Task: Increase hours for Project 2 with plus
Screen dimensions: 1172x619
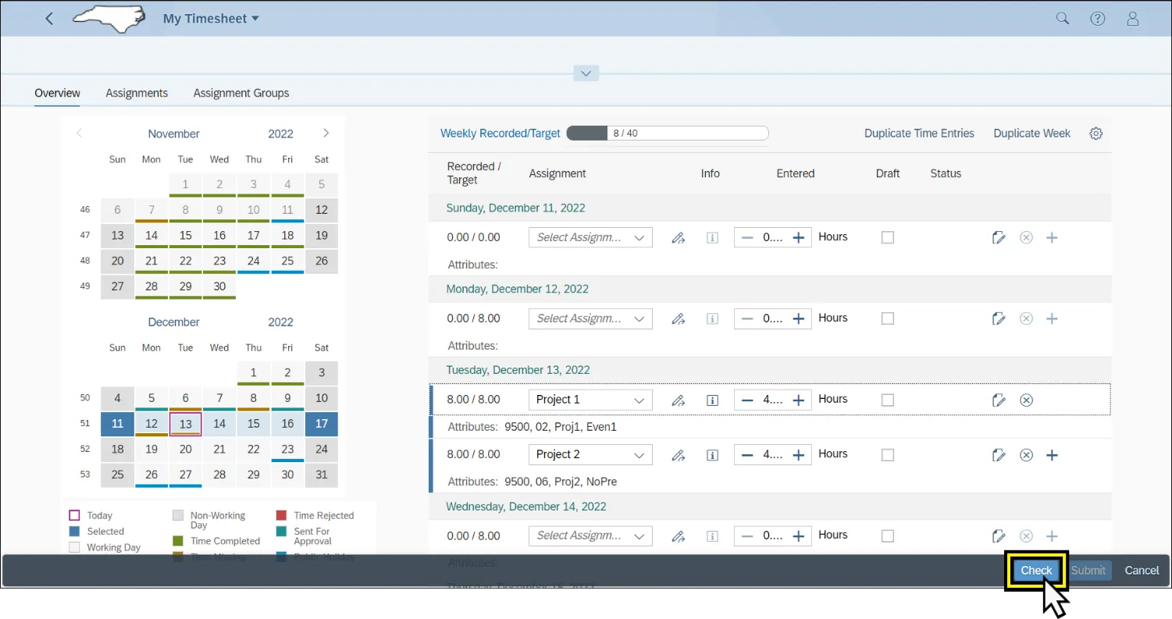Action: [798, 455]
